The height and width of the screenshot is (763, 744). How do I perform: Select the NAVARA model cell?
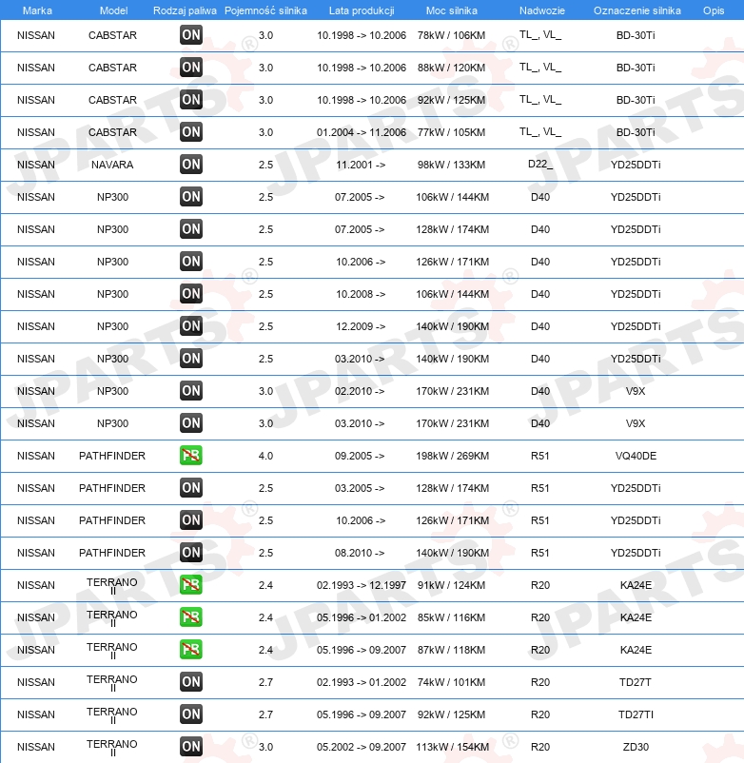pos(112,165)
